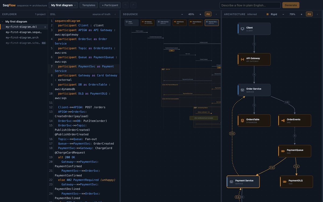
Task: Click DSL line 7 PaymentSvc participant
Action: click(x=86, y=69)
